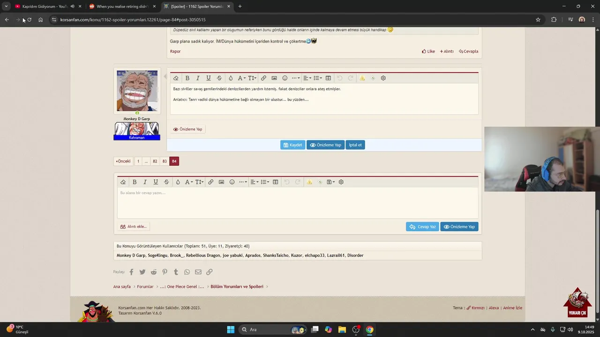Insert image icon in reply editor toolbar
The height and width of the screenshot is (337, 600).
[x=221, y=182]
